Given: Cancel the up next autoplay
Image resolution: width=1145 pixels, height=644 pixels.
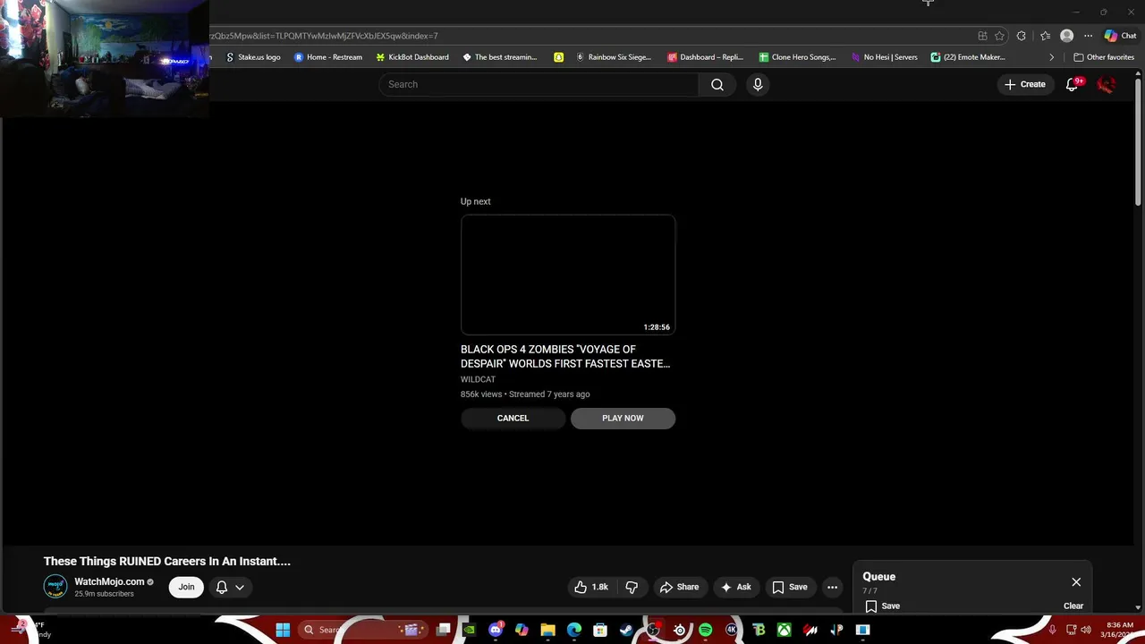Looking at the screenshot, I should coord(513,418).
